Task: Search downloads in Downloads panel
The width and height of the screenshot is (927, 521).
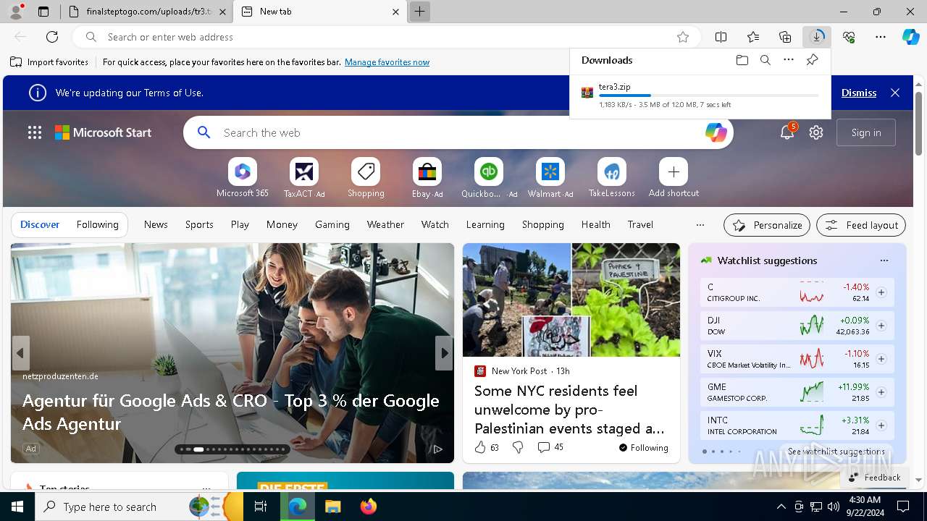Action: pos(765,60)
